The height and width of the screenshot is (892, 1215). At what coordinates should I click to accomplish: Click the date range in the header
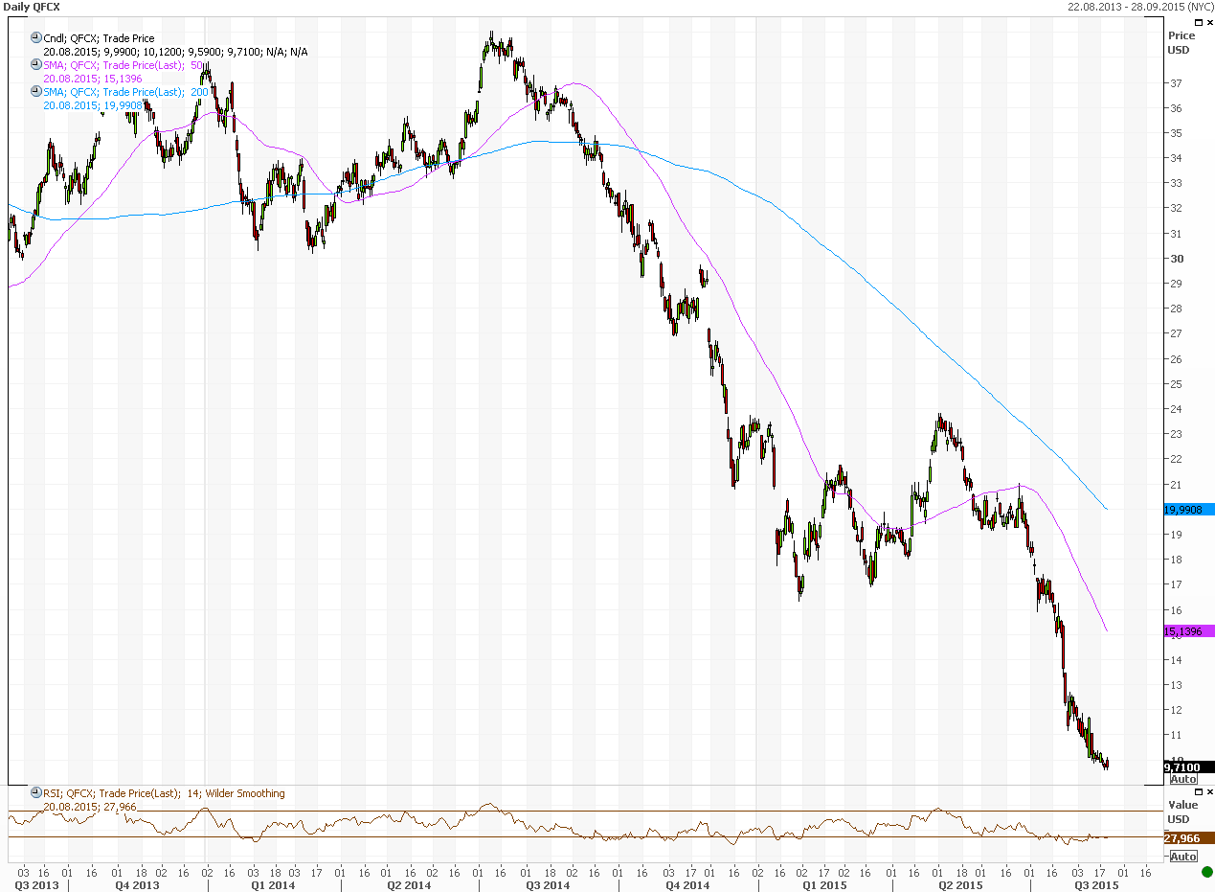pos(1140,6)
